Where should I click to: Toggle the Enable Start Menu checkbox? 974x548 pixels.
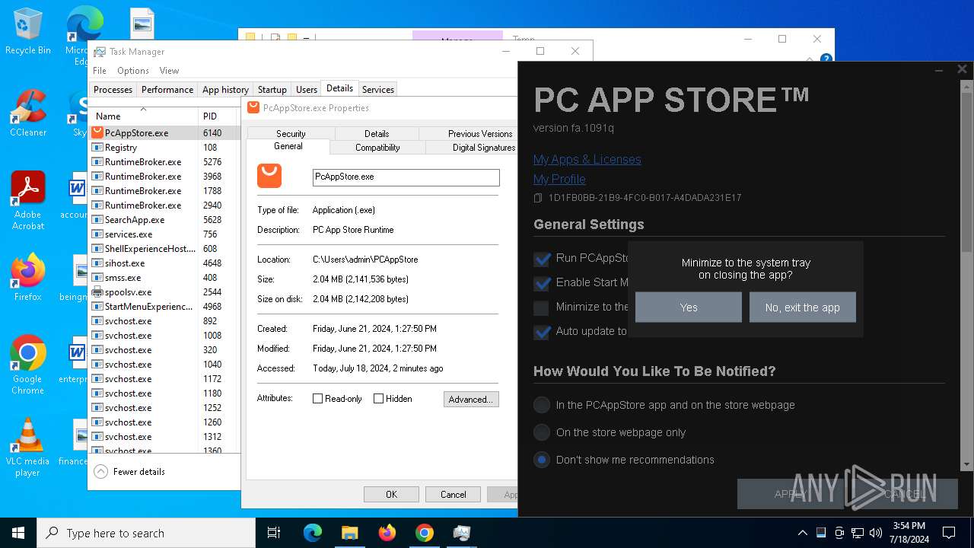[x=542, y=283]
